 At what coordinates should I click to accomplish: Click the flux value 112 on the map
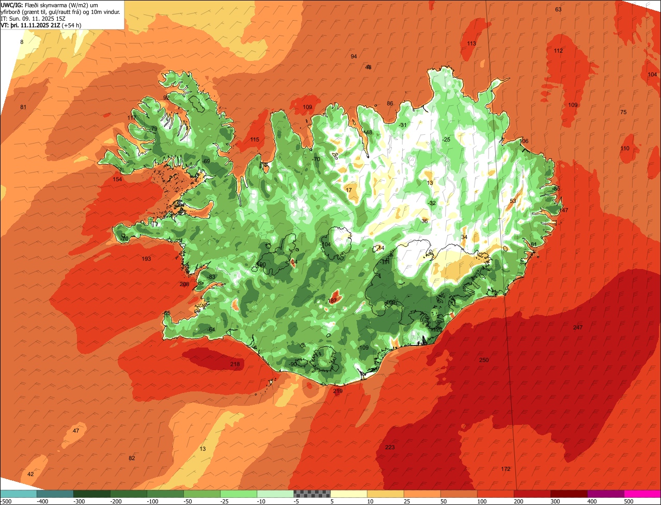click(558, 51)
